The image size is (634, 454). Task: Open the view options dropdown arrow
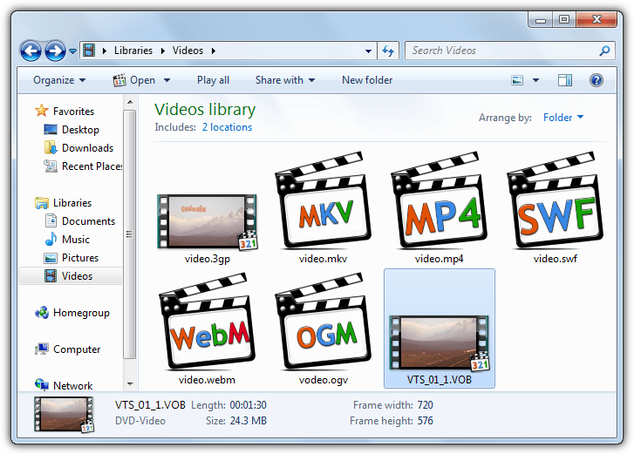(x=535, y=80)
